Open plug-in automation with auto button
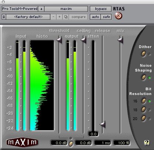This screenshot has width=154, height=150. tap(95, 17)
